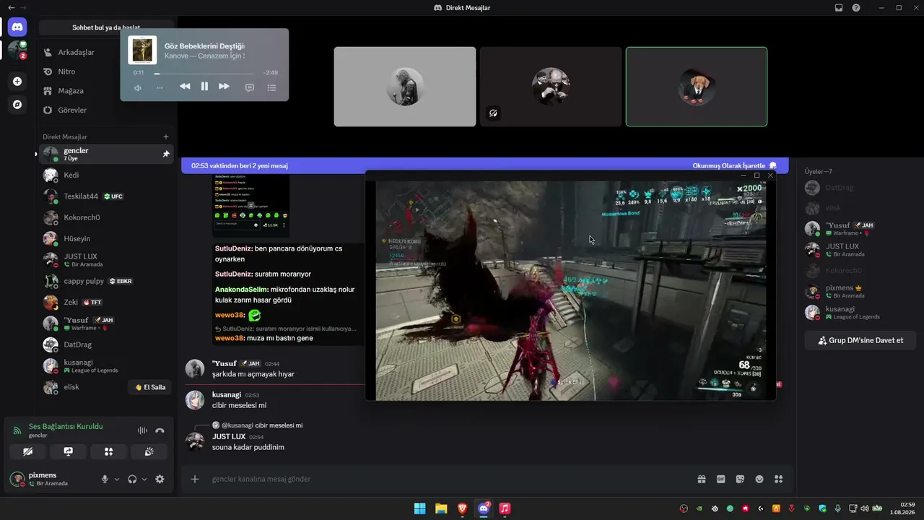Wave to elisk with El Salla

151,387
